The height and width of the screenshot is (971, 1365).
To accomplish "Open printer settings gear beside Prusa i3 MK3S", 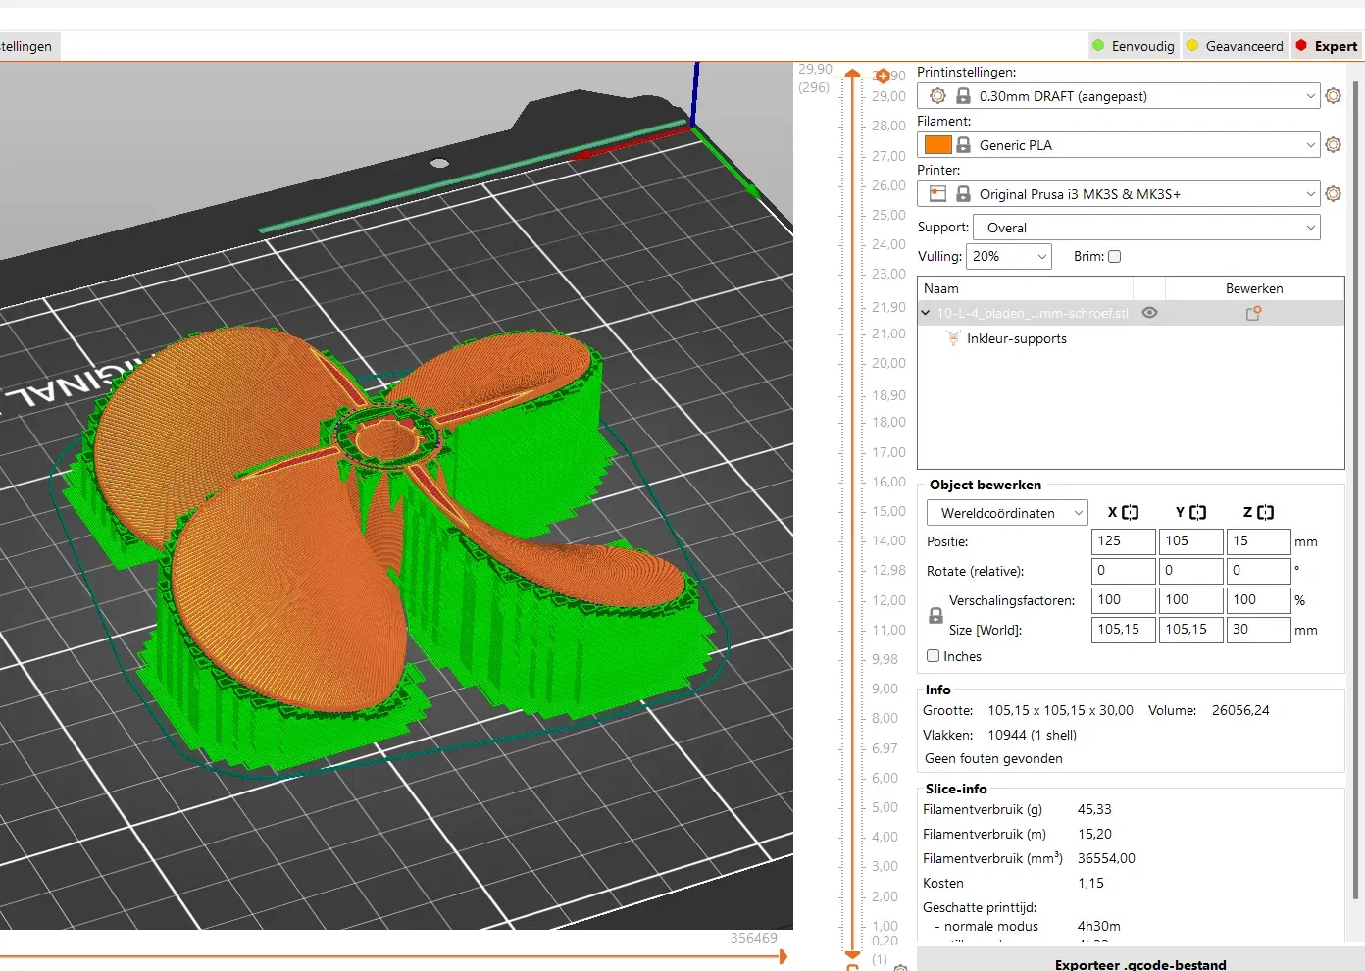I will point(1333,194).
